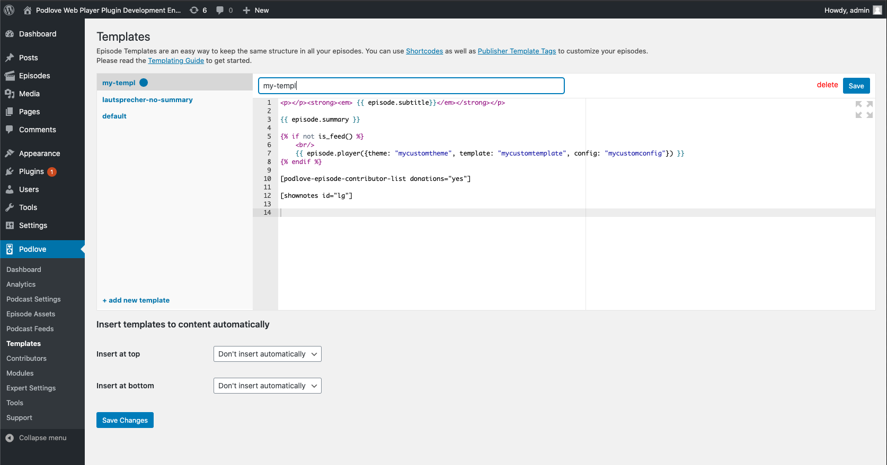
Task: Open the comments bubble icon in admin bar
Action: click(220, 10)
